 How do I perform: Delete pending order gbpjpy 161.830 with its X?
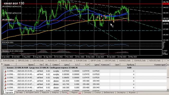134,81
